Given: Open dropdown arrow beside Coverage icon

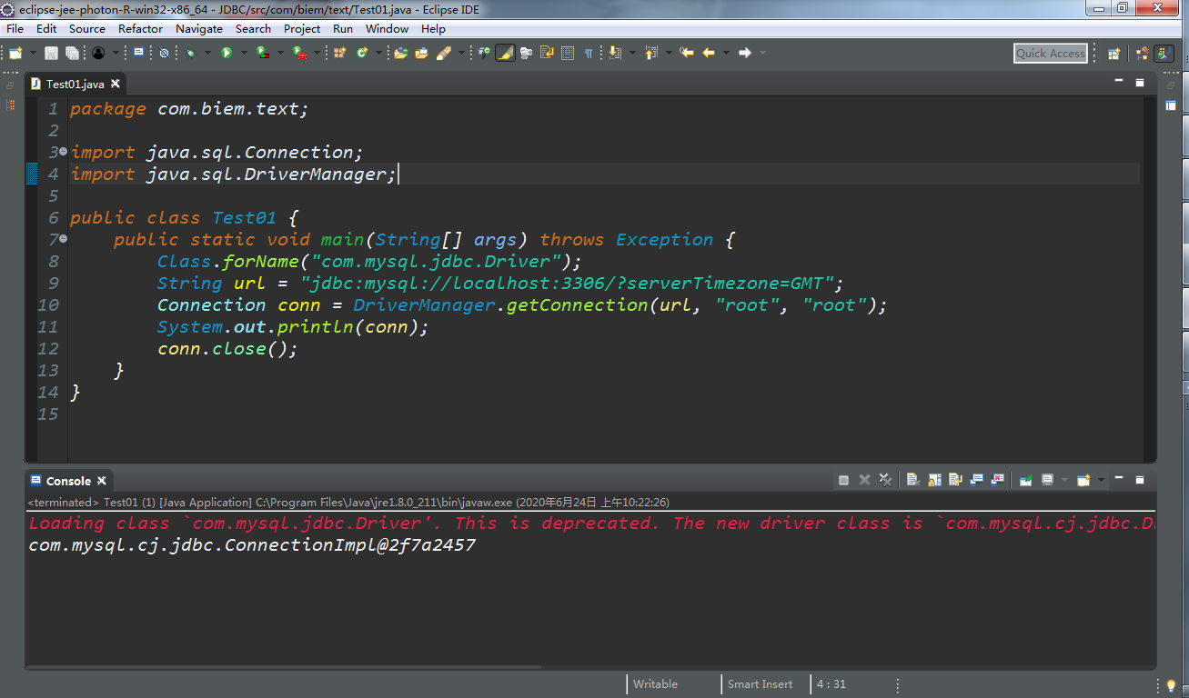Looking at the screenshot, I should pos(280,53).
